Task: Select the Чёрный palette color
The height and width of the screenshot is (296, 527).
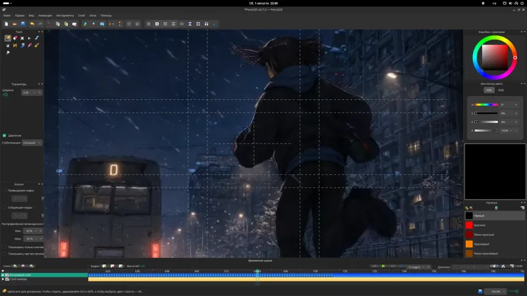Action: point(495,216)
